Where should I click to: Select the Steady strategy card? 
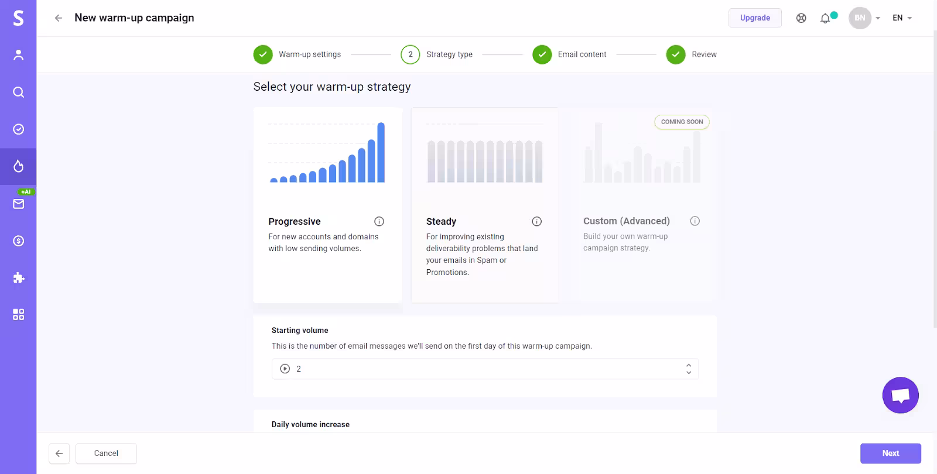coord(485,205)
